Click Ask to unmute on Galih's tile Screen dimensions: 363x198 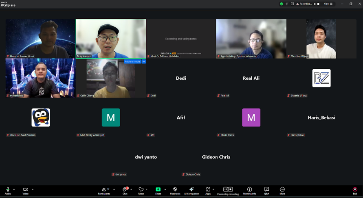(132, 61)
